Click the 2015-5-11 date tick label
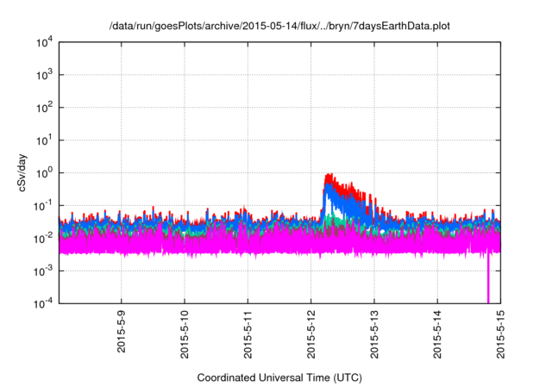552x386 pixels. point(248,334)
